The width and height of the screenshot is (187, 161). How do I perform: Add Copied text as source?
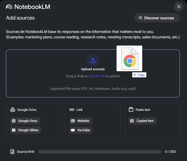coord(142,121)
